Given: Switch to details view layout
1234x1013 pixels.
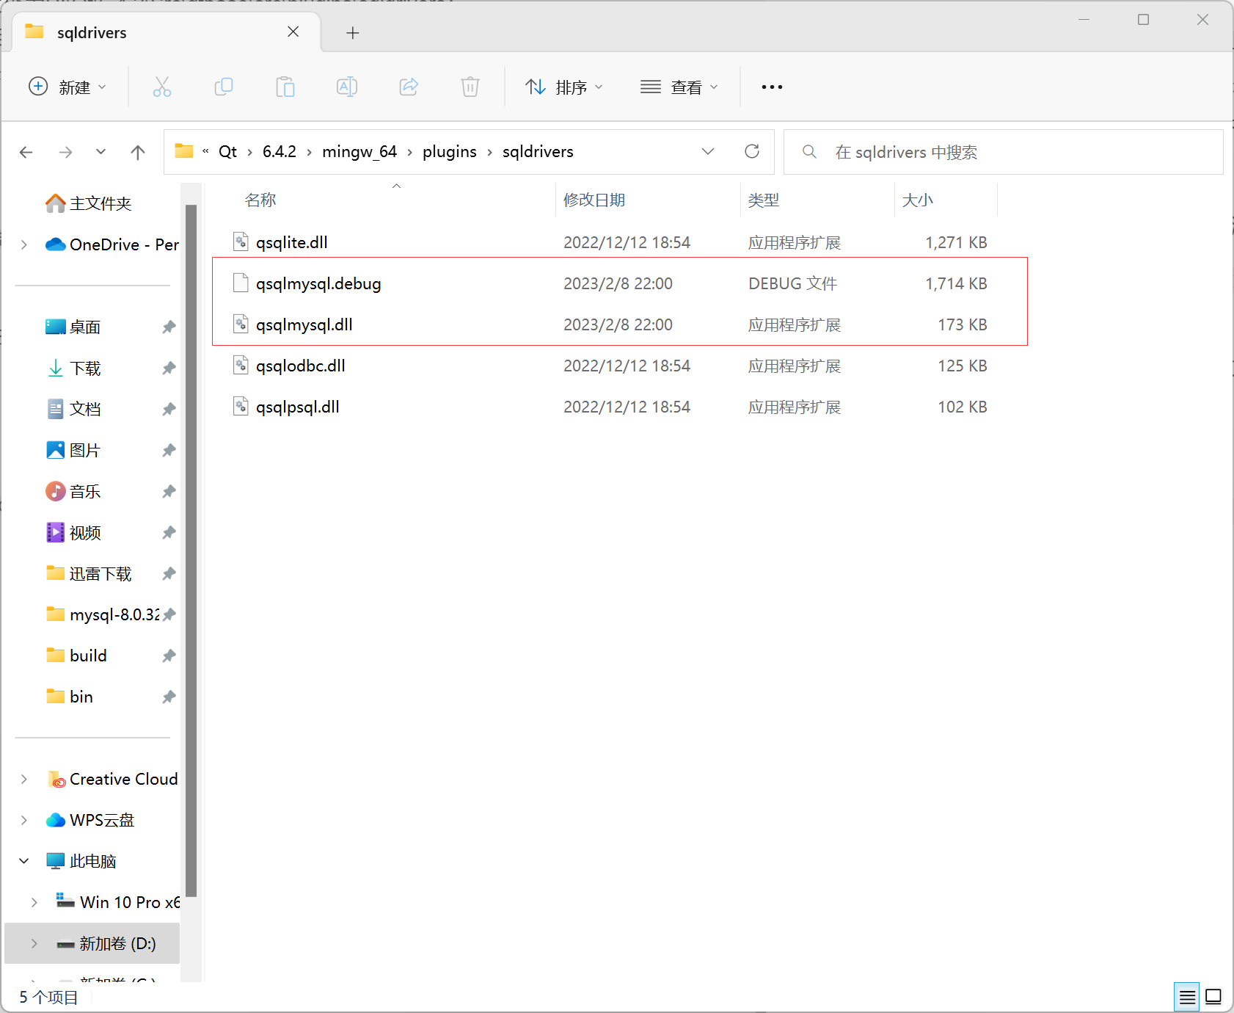Looking at the screenshot, I should (x=1187, y=997).
